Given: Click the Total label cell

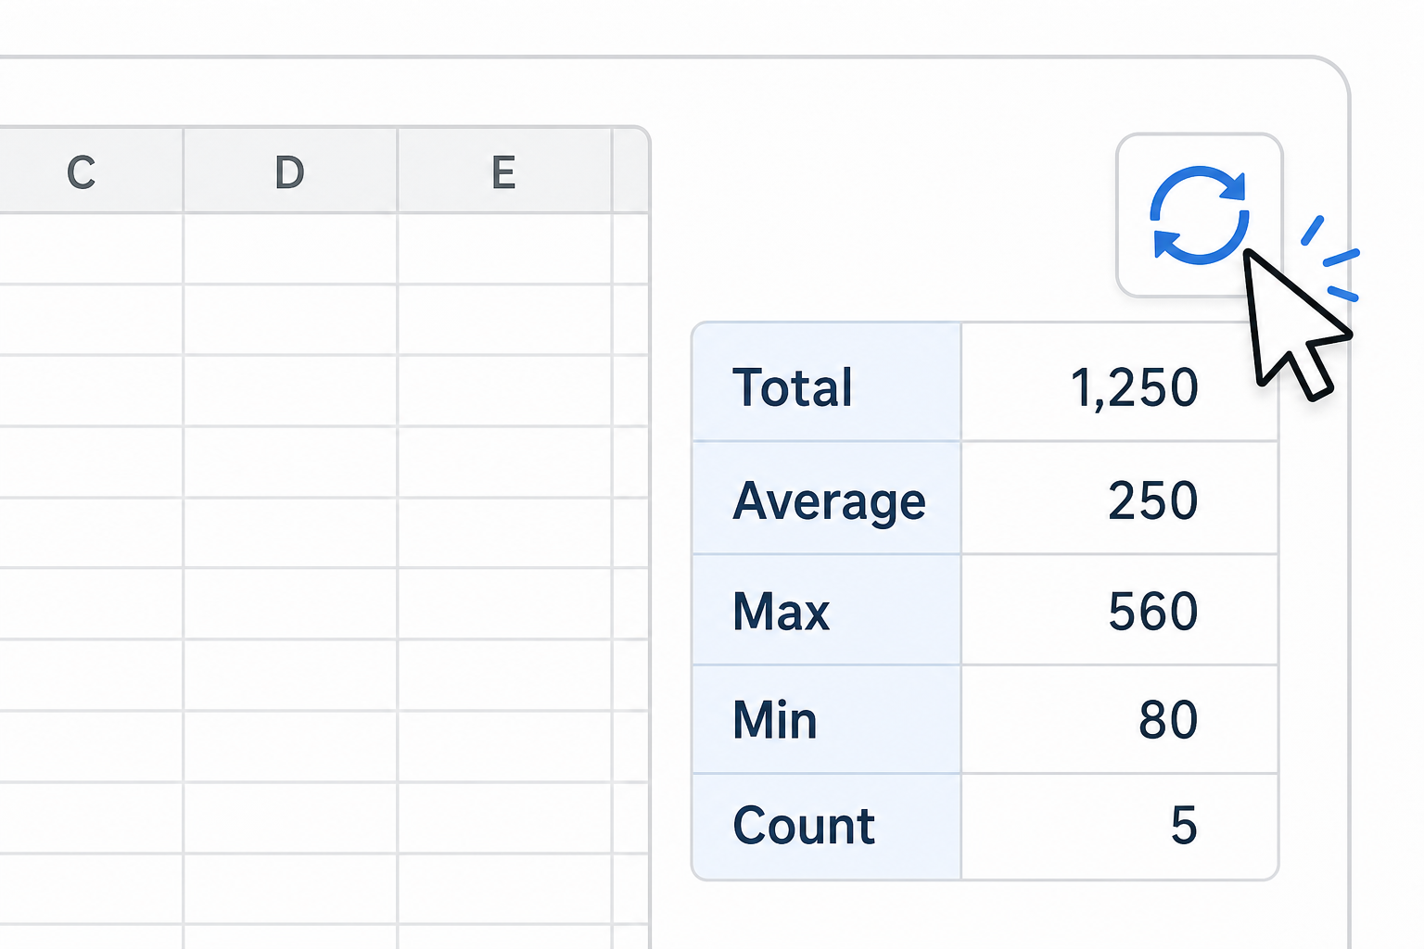Looking at the screenshot, I should [827, 383].
